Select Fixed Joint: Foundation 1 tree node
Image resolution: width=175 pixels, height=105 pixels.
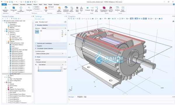tap(18, 67)
